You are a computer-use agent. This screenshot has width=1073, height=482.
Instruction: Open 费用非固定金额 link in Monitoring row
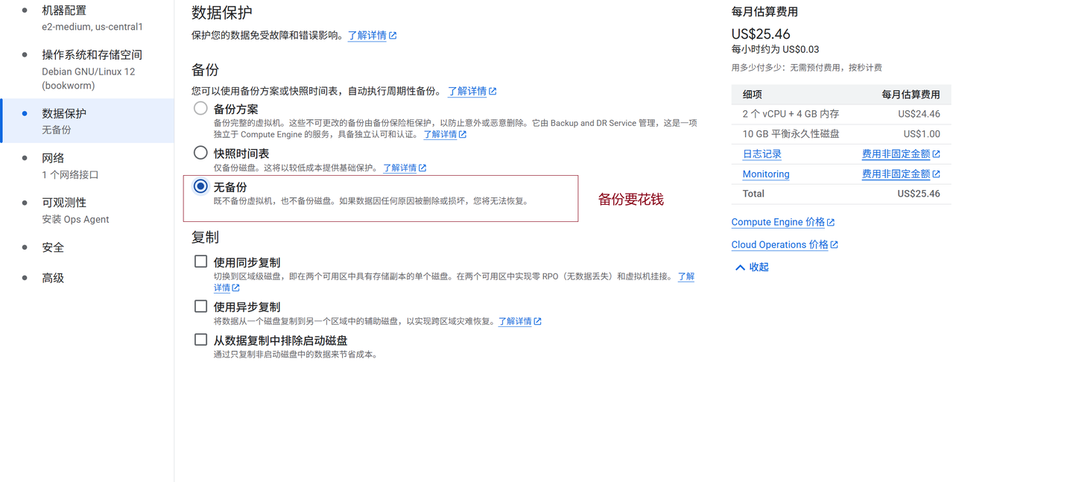896,174
